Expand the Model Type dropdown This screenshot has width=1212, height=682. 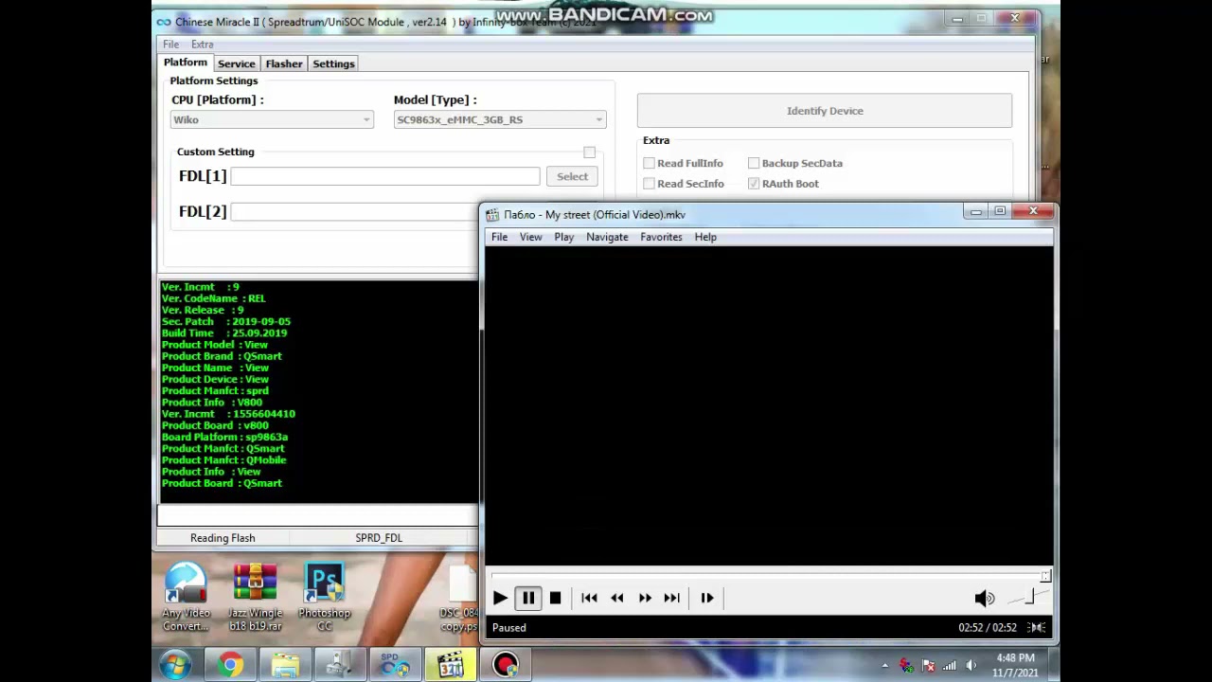pos(500,119)
